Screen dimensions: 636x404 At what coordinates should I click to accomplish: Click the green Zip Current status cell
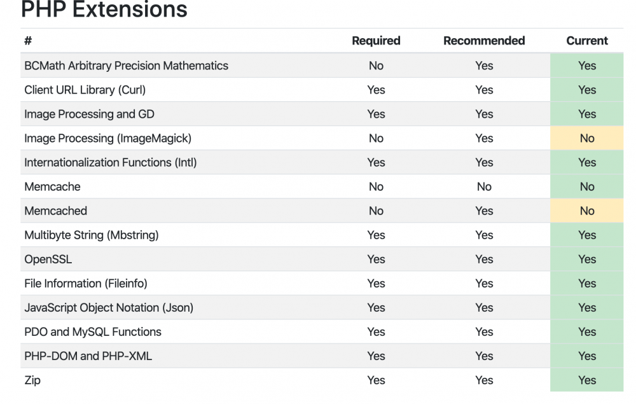click(587, 380)
